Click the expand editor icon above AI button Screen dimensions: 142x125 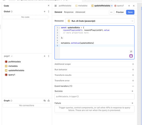point(131,51)
